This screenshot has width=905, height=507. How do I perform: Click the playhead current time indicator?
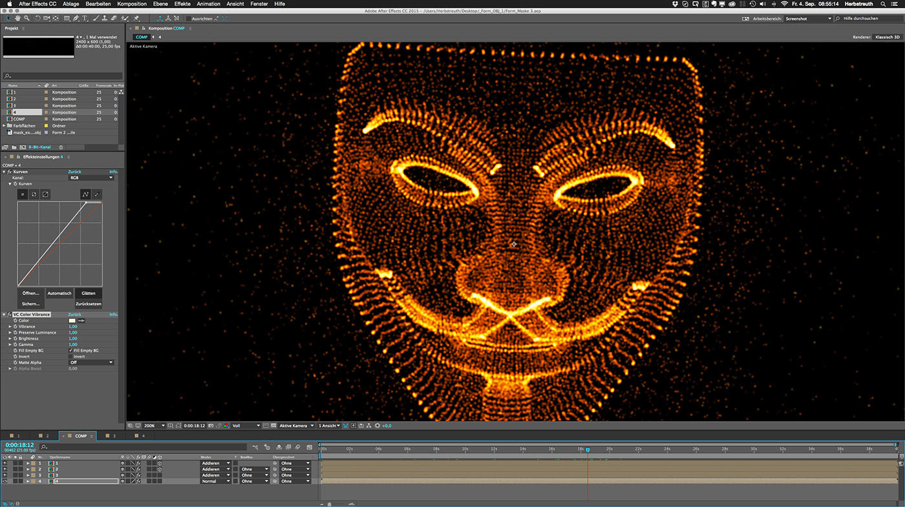[588, 450]
